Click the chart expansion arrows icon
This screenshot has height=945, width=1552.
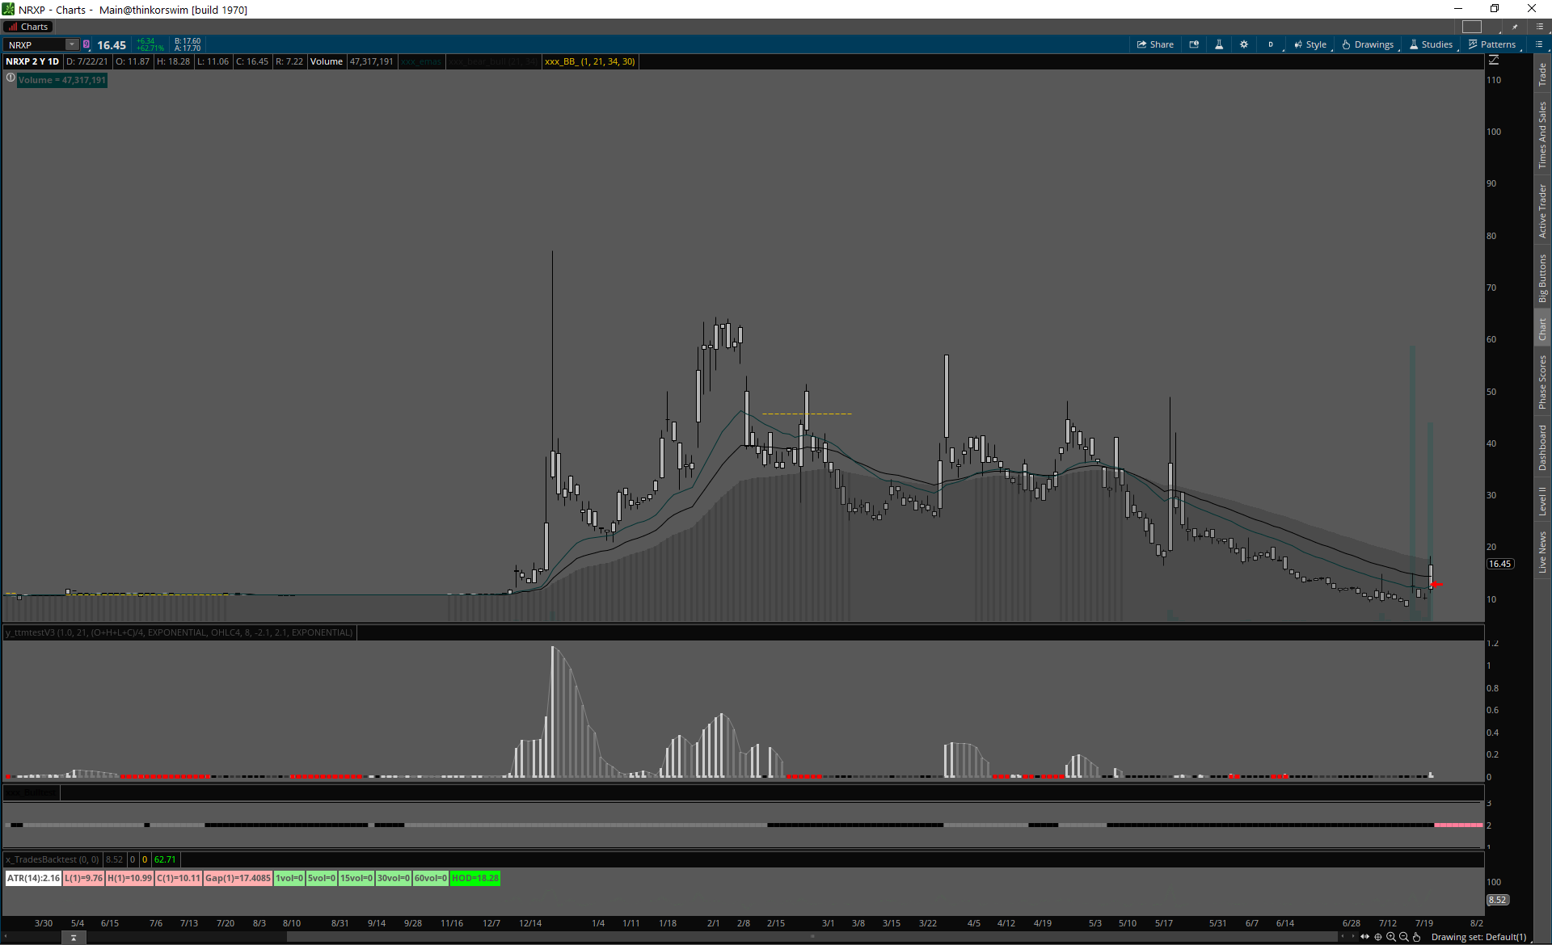click(x=1365, y=937)
